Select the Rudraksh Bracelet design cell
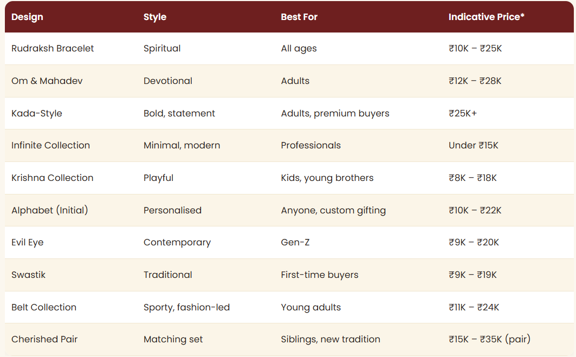 53,48
